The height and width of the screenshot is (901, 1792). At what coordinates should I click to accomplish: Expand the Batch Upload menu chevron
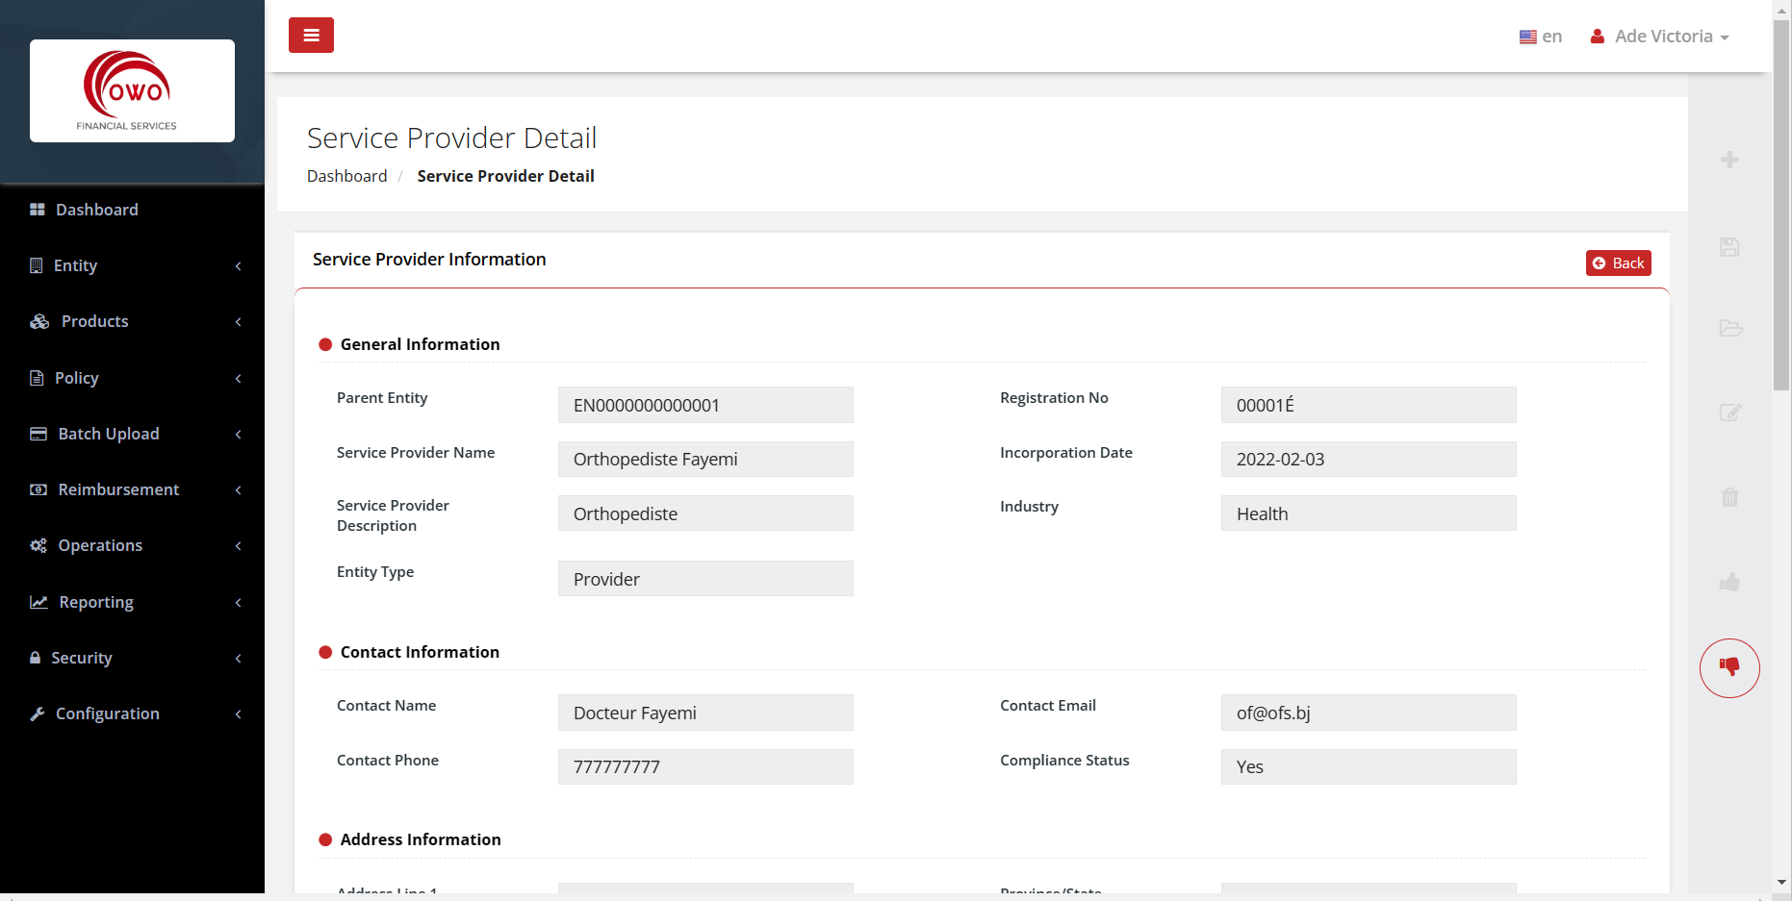[x=238, y=435]
